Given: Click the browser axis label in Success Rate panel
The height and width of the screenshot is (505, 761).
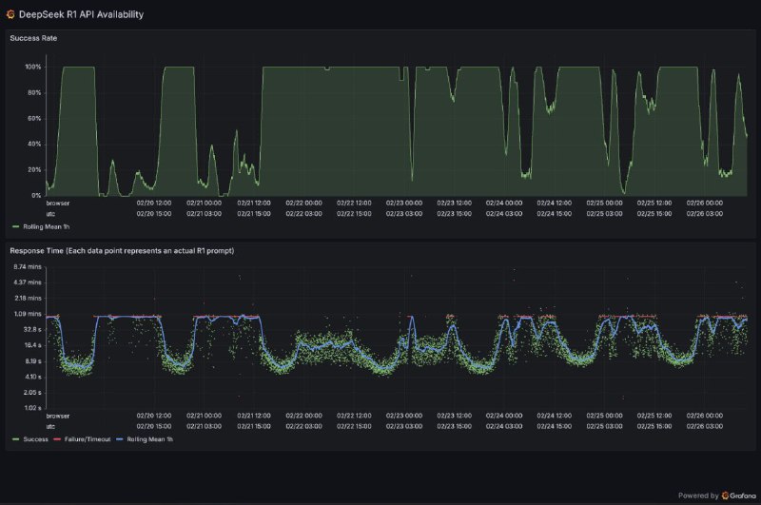Looking at the screenshot, I should coord(58,203).
